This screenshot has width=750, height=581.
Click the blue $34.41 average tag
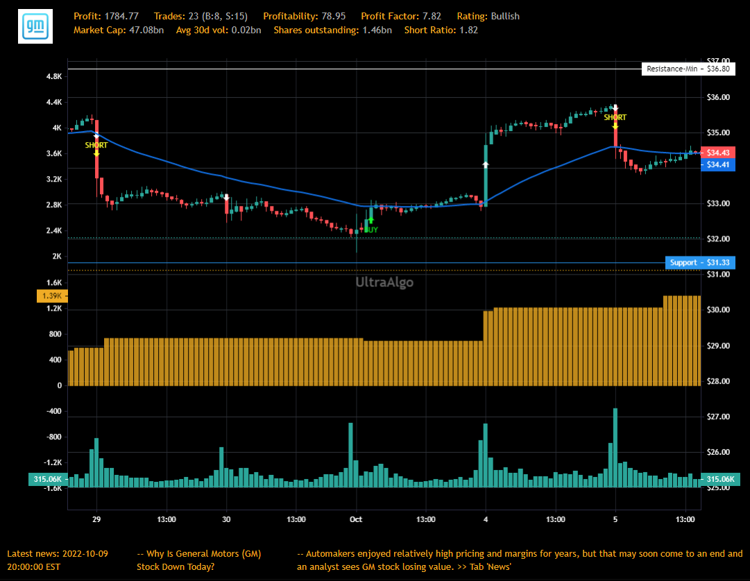click(717, 165)
